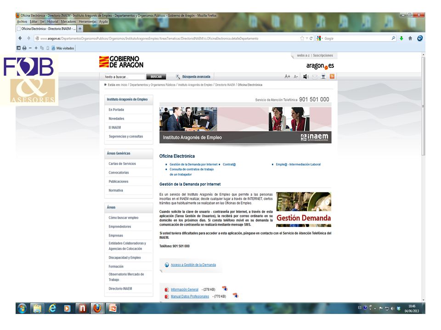The height and width of the screenshot is (330, 441).
Task: Click the page print icon beside RSS
Action: click(x=323, y=77)
